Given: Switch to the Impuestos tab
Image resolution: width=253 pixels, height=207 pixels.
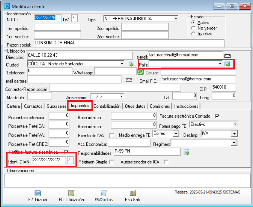Looking at the screenshot, I should coord(80,106).
